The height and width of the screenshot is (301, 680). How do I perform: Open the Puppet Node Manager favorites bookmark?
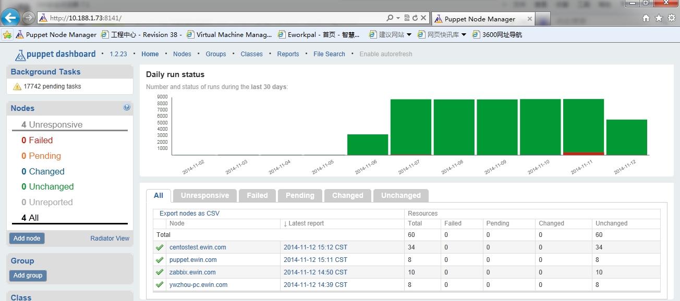[x=56, y=35]
